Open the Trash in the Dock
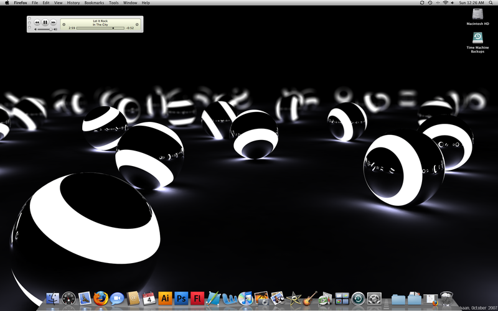 [x=446, y=299]
